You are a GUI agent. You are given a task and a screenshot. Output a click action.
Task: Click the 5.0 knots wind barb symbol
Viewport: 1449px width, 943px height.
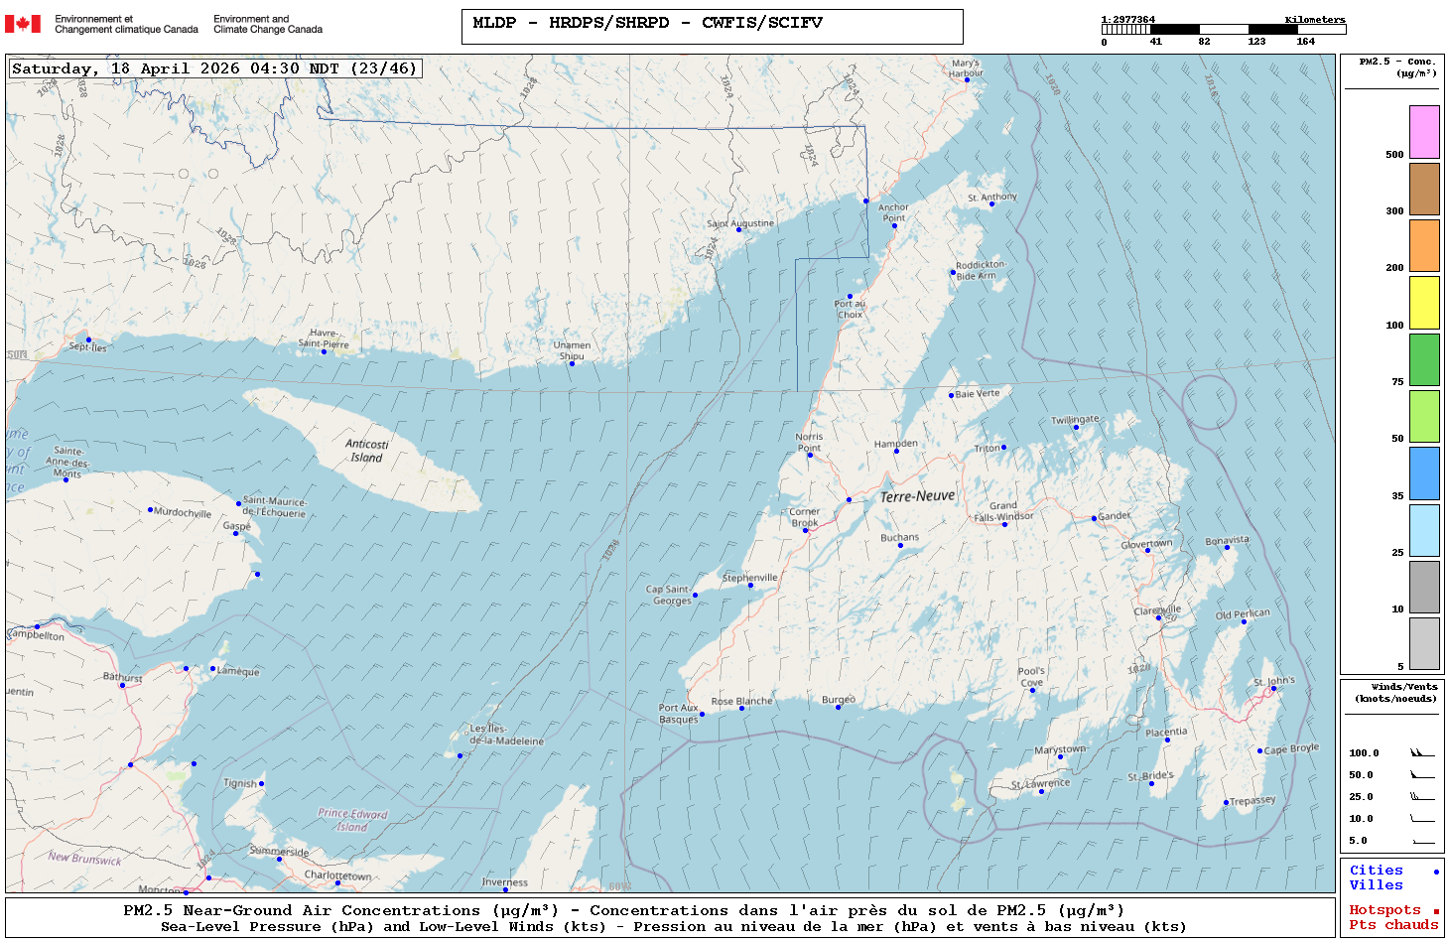pos(1422,841)
